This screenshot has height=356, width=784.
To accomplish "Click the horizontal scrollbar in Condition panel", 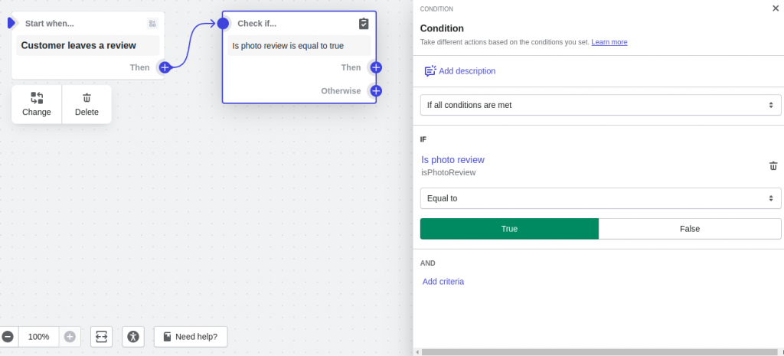I will (x=599, y=352).
